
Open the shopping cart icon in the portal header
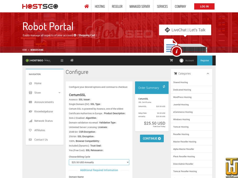pyautogui.click(x=171, y=60)
